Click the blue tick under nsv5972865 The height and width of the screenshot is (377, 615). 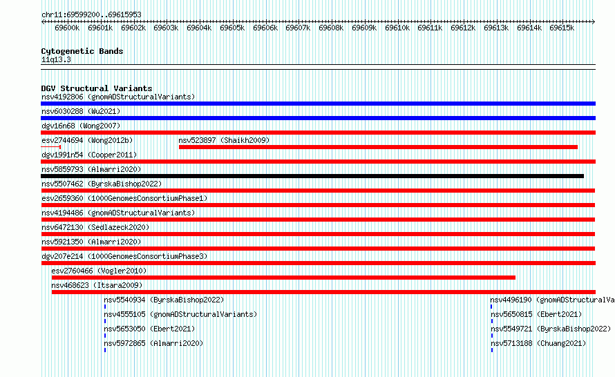[105, 350]
